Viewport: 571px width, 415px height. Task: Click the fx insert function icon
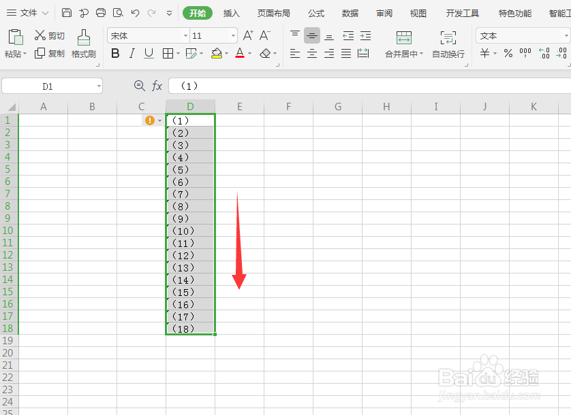[157, 86]
